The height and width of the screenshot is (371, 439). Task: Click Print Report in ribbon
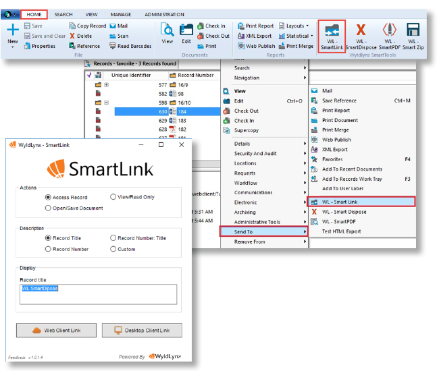coord(255,26)
